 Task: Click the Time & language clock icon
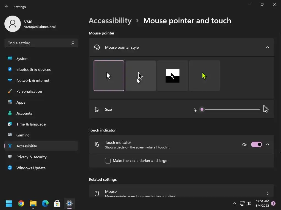tap(10, 124)
